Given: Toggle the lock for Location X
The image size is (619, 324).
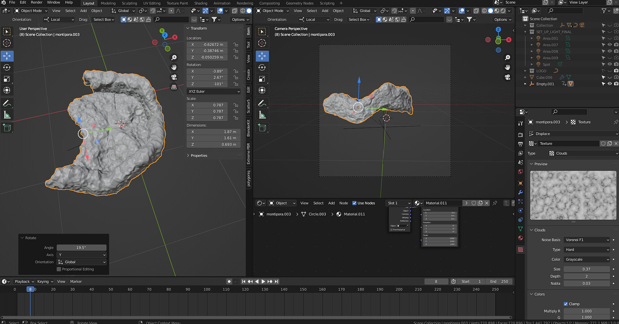Looking at the screenshot, I should click(x=235, y=44).
